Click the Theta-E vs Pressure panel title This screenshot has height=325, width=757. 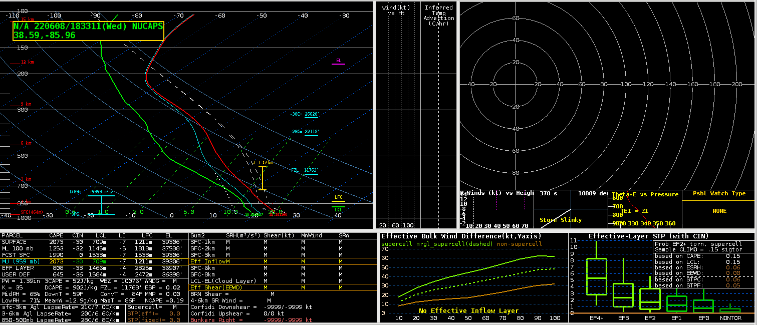pyautogui.click(x=645, y=194)
